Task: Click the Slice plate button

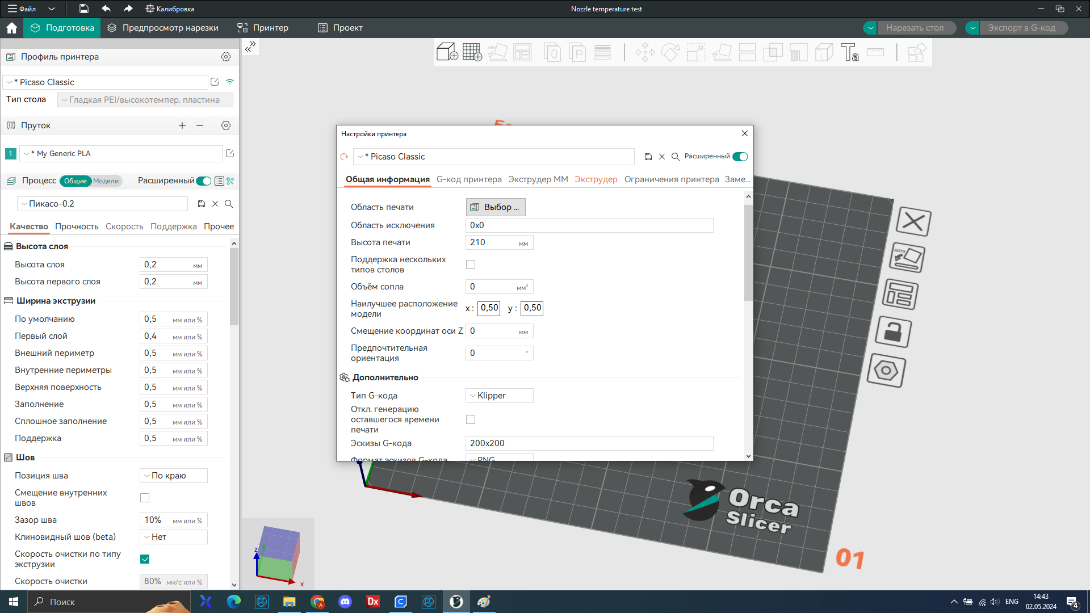Action: (915, 28)
